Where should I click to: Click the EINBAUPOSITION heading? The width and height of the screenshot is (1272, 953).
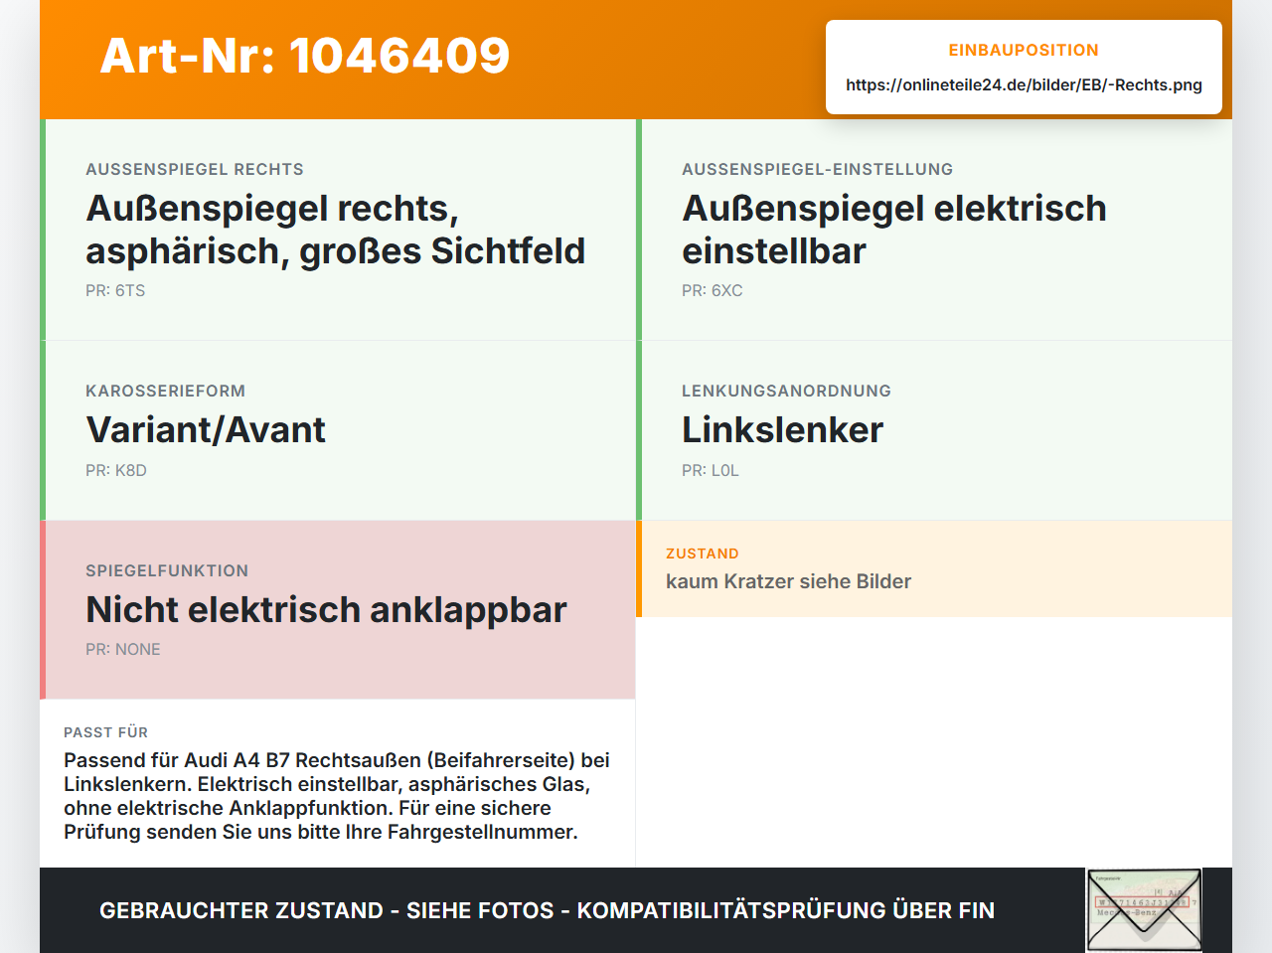1024,50
